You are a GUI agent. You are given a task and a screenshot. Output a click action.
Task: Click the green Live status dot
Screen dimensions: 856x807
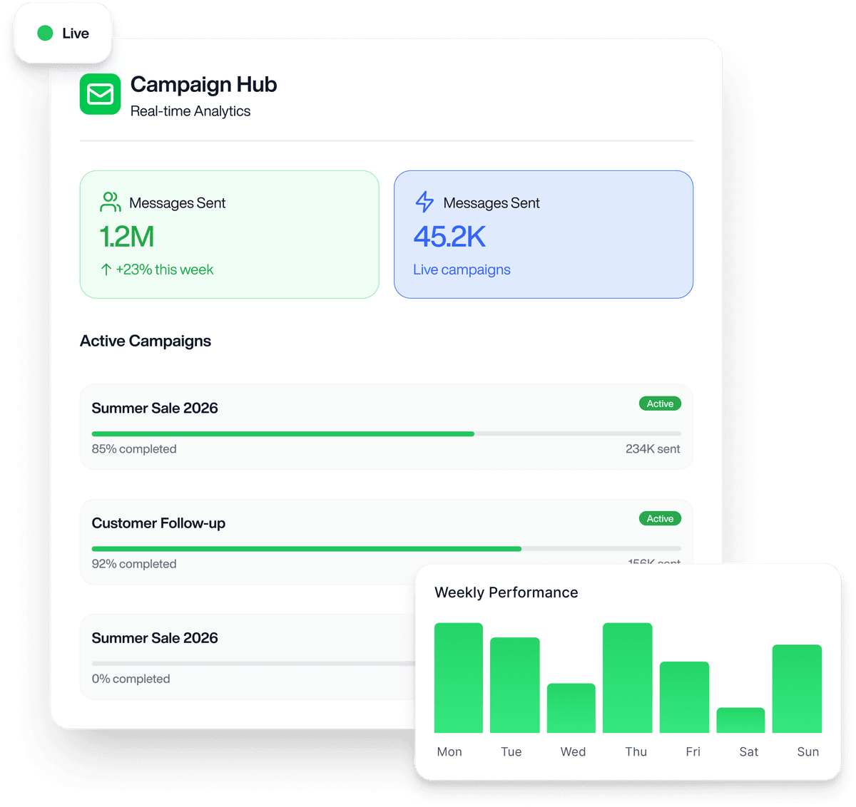pyautogui.click(x=45, y=33)
